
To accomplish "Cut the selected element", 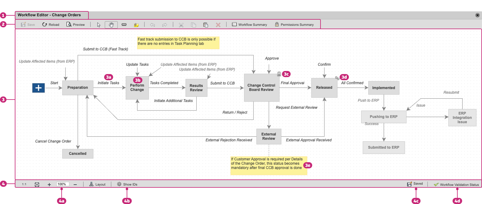I will [181, 25].
